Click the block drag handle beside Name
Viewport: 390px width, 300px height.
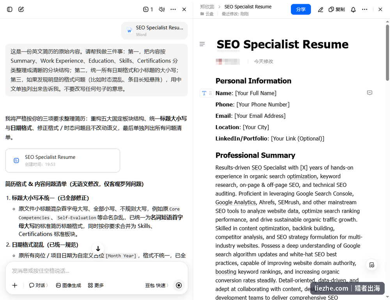[211, 93]
